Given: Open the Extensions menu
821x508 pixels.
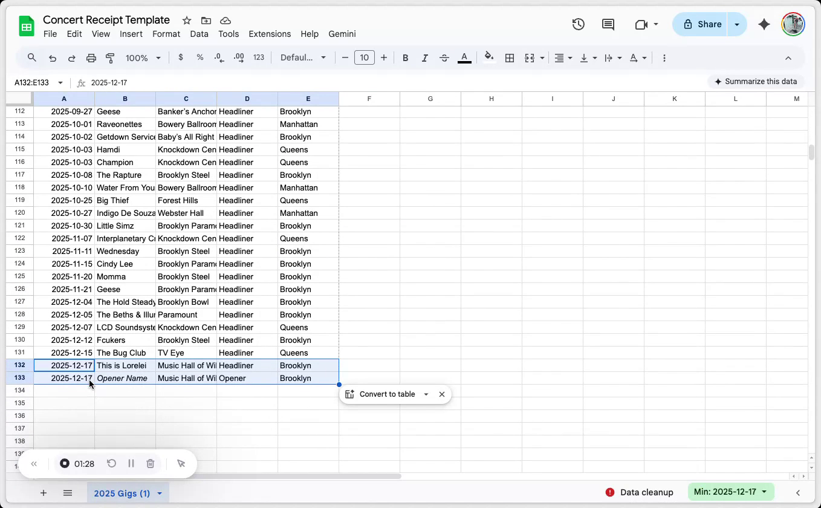Looking at the screenshot, I should [x=270, y=34].
